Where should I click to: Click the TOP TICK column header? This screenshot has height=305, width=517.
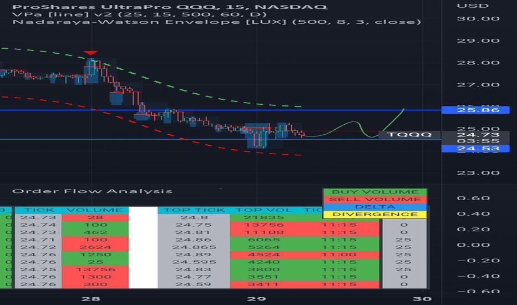[x=194, y=210]
